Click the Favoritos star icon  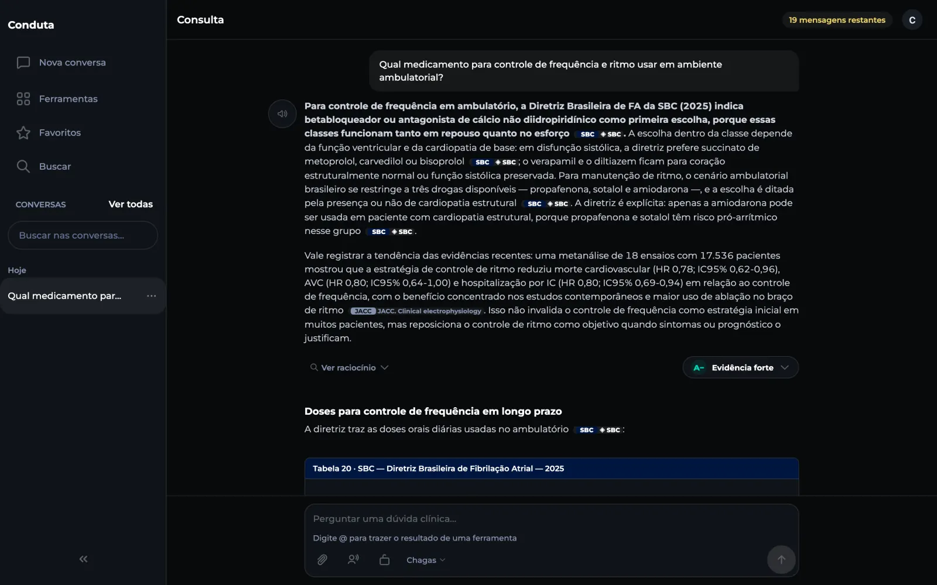23,133
